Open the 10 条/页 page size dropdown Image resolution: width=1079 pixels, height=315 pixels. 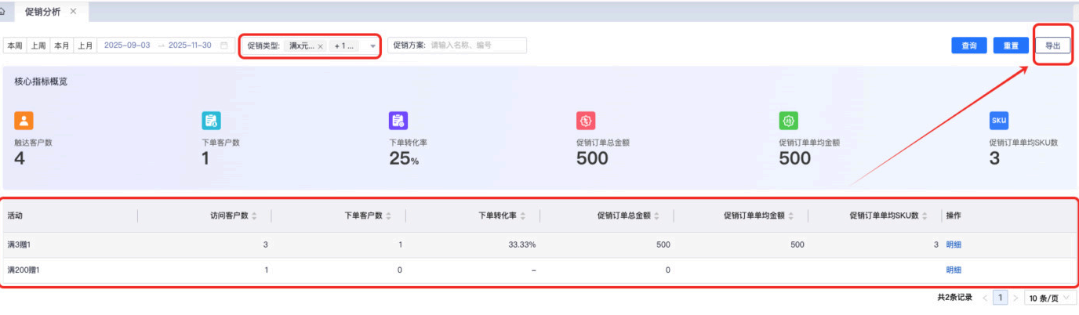1048,298
